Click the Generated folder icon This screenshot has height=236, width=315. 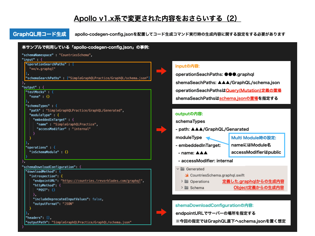[183, 169]
